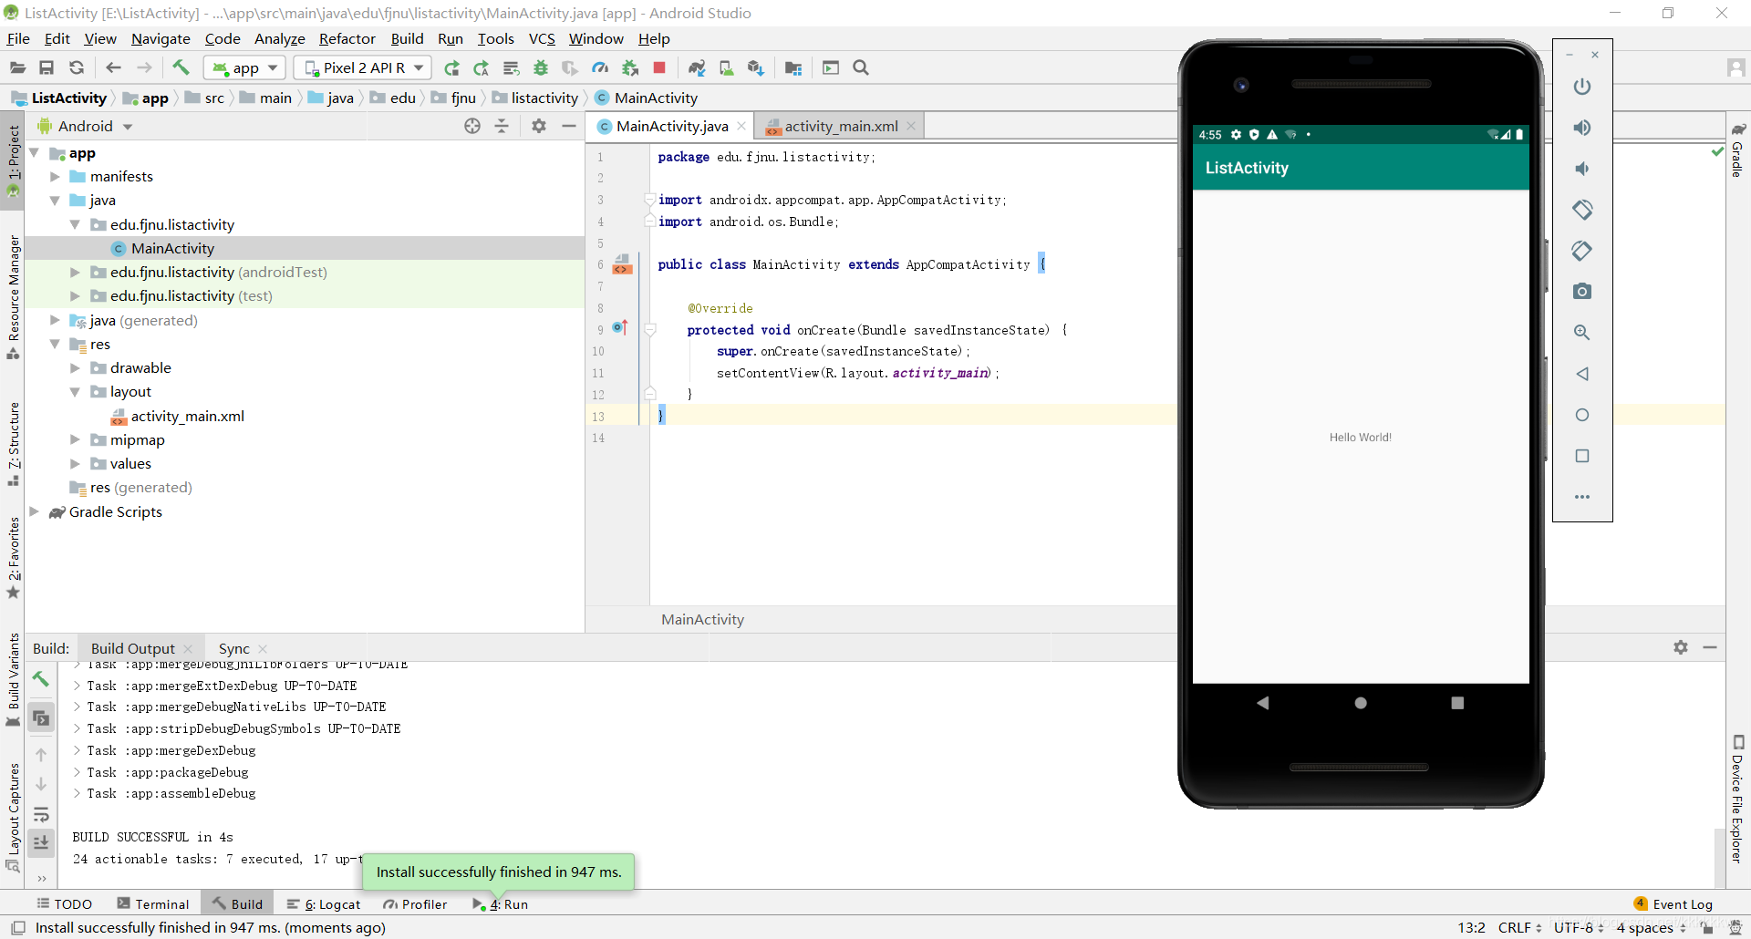Click the emulator volume down icon

click(1582, 169)
